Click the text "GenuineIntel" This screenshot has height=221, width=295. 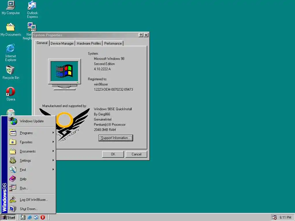tap(103, 119)
